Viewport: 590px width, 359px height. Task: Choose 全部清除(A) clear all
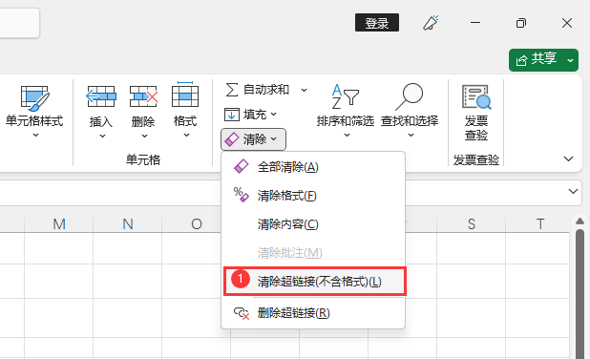[313, 167]
